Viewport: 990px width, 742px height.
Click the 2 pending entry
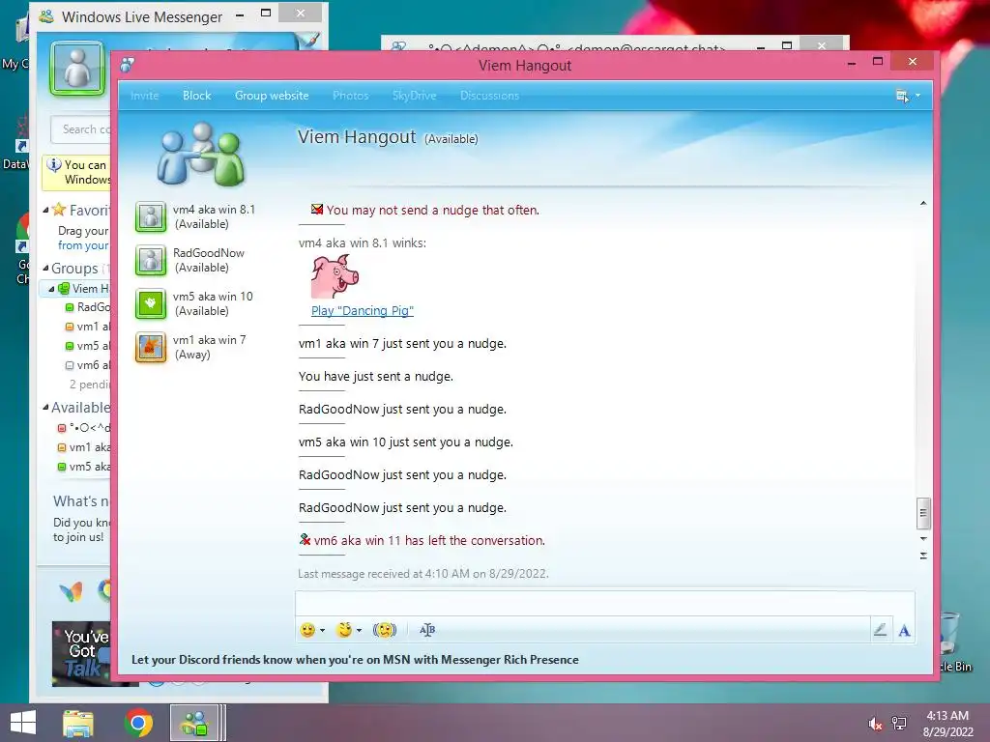click(x=90, y=385)
